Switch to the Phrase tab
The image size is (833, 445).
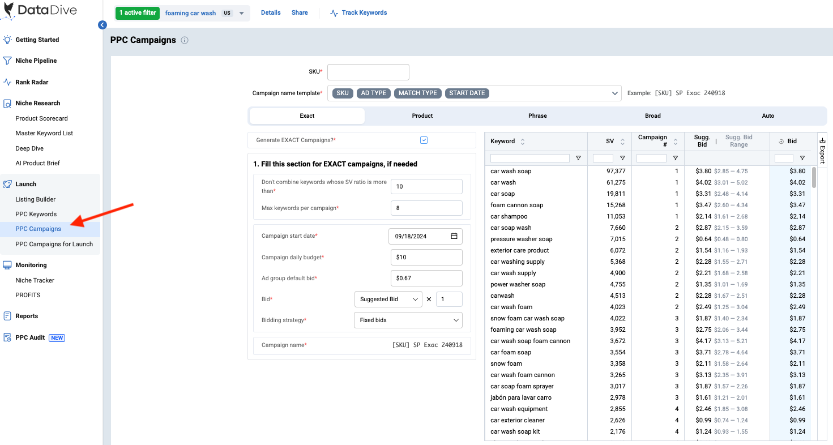[537, 115]
